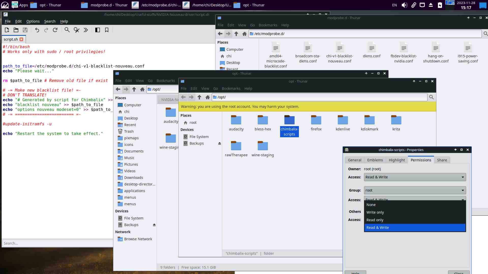This screenshot has width=488, height=274.
Task: Eject the Backups device in the root Thunar sidebar
Action: point(220,143)
